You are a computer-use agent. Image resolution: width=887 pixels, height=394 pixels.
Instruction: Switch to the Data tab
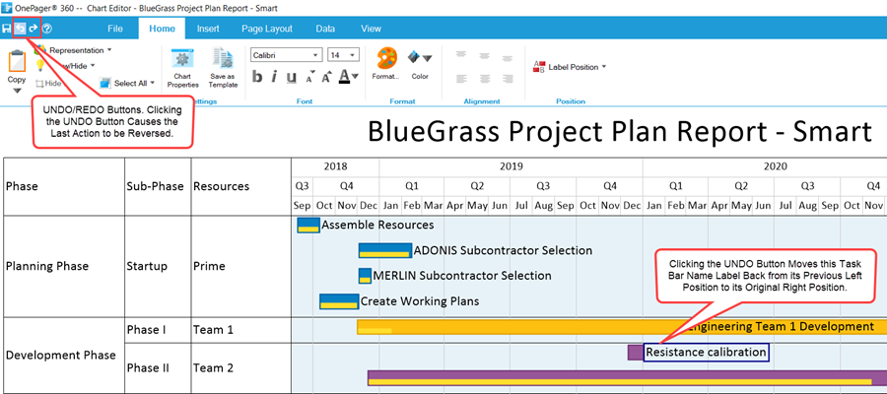coord(325,29)
